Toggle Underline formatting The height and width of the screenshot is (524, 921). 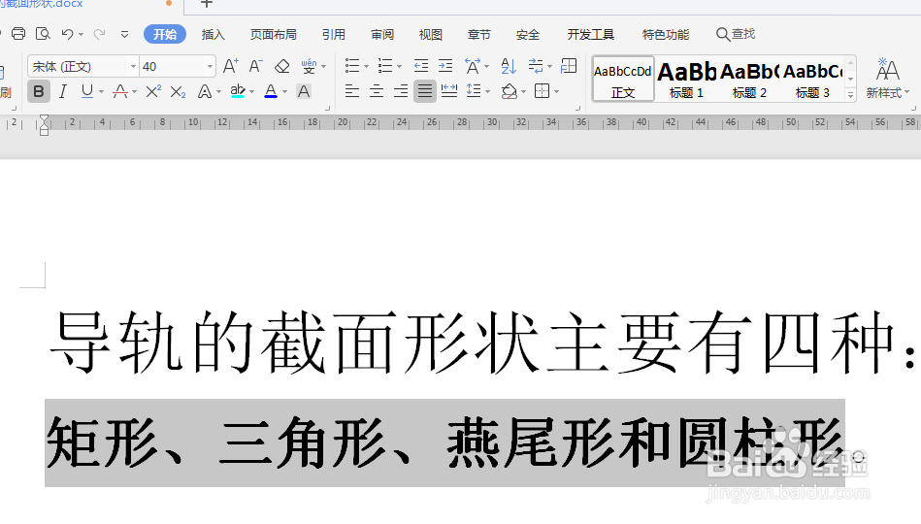(x=87, y=91)
